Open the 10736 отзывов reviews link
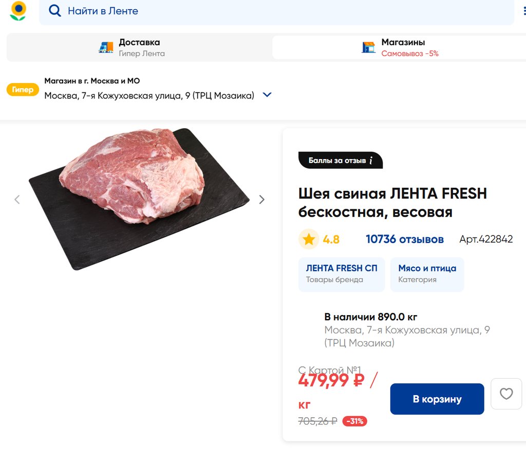 (x=404, y=239)
